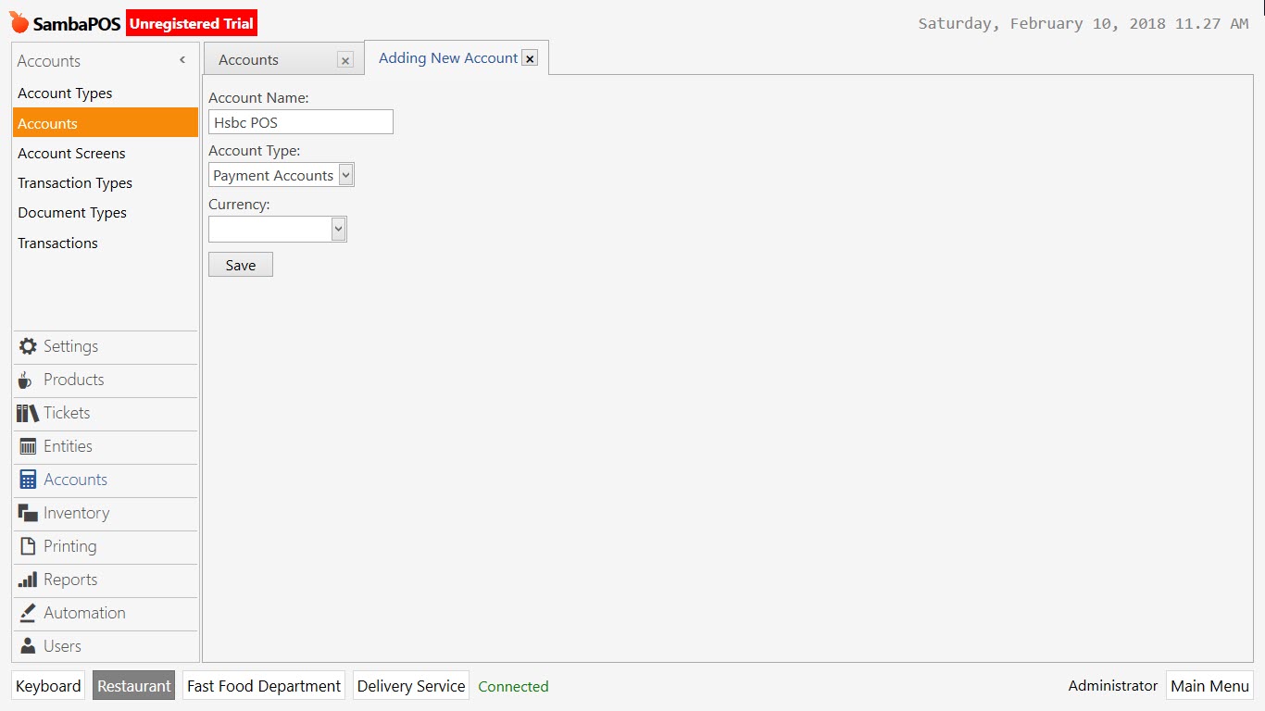Viewport: 1265px width, 711px height.
Task: Close the Accounts tab
Action: (x=345, y=60)
